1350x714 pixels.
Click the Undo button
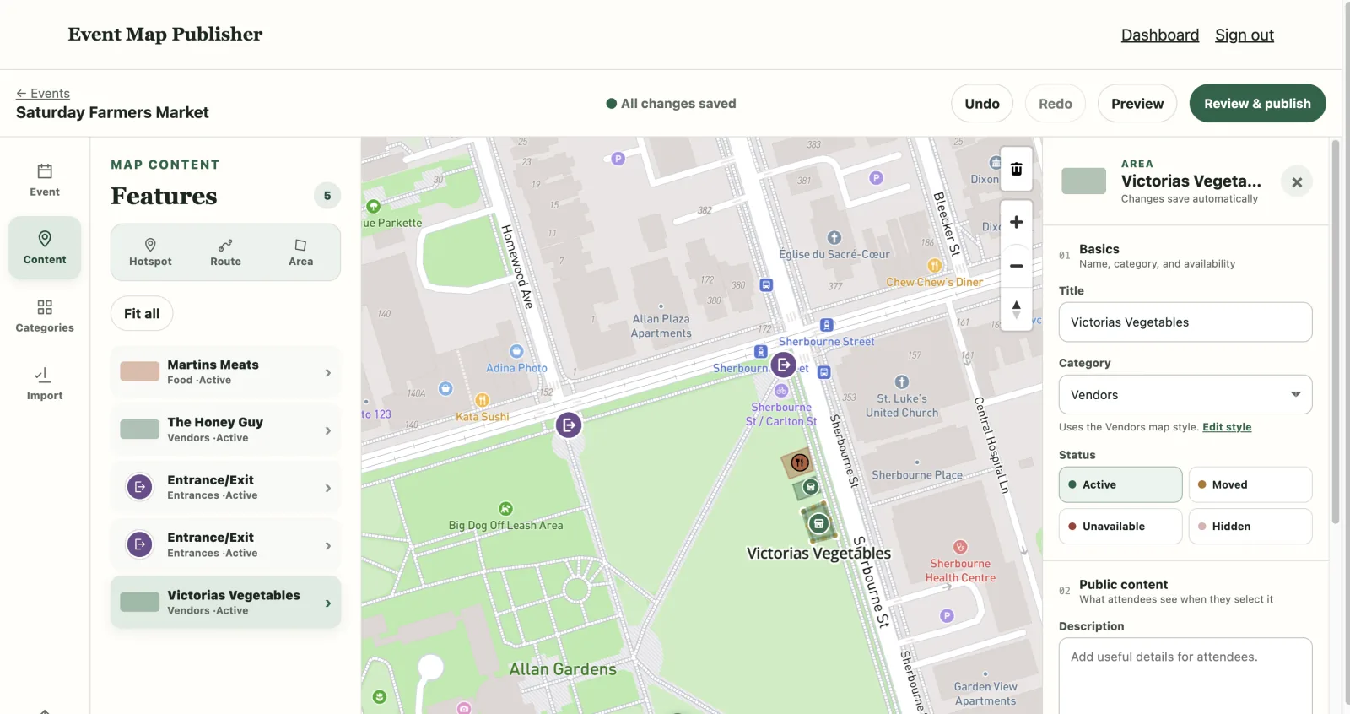[x=982, y=103]
